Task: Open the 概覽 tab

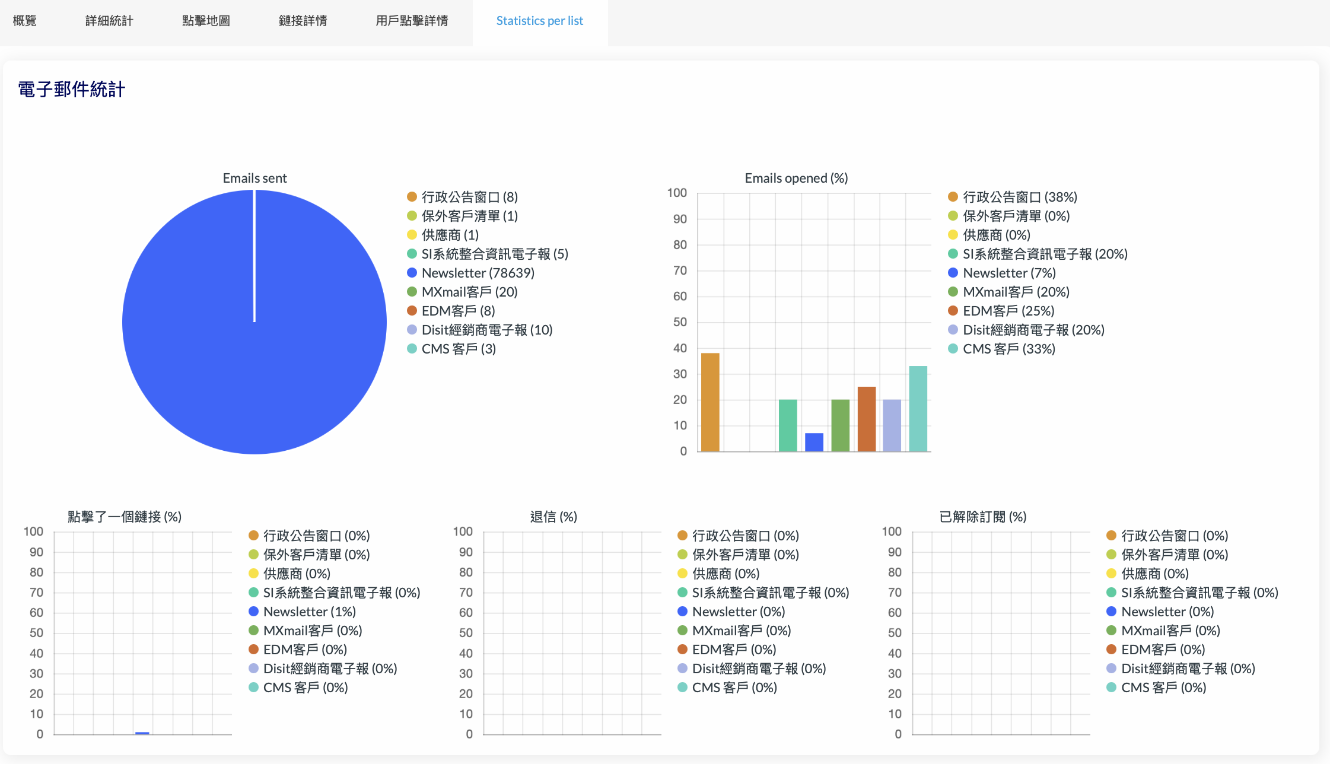Action: (x=25, y=21)
